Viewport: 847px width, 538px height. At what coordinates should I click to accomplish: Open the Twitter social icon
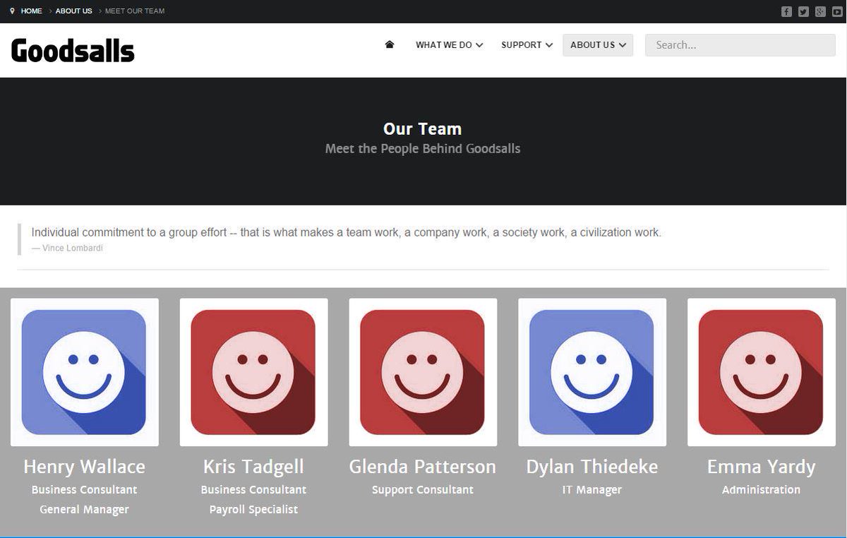click(803, 11)
